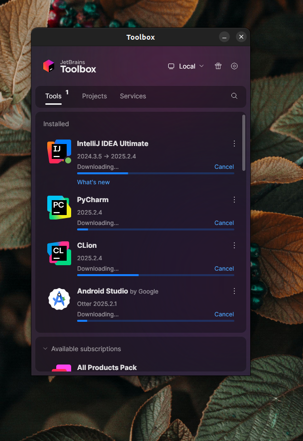Click the All Products Pack icon
The width and height of the screenshot is (303, 441).
pos(61,368)
